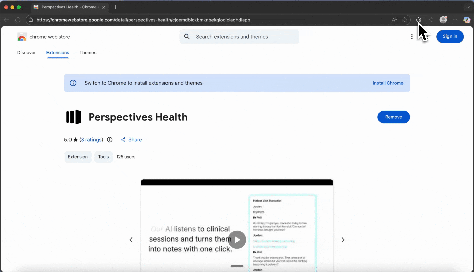Open the web store three-dot menu

tap(412, 37)
